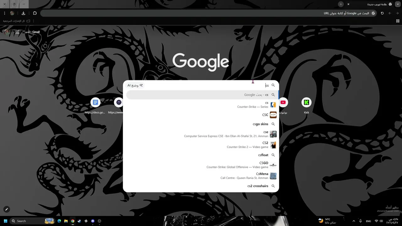Open the Google Images link
The image size is (402, 226).
coord(27,32)
